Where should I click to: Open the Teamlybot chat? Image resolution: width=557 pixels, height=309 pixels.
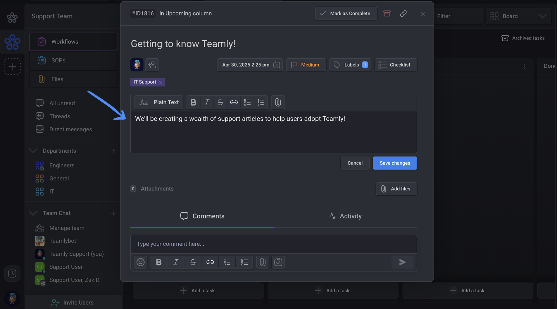coord(63,241)
